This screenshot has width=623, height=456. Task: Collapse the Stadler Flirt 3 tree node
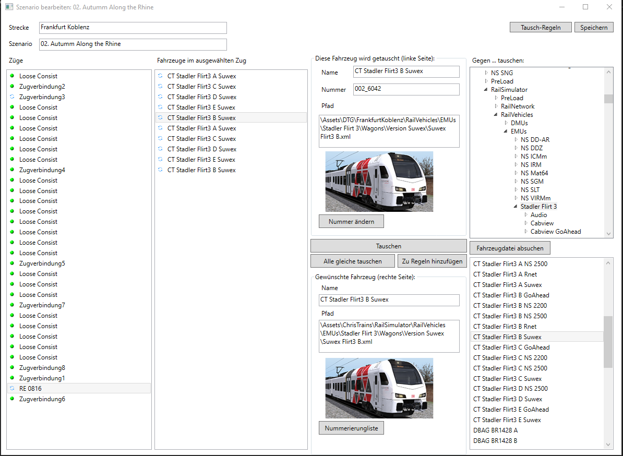516,207
